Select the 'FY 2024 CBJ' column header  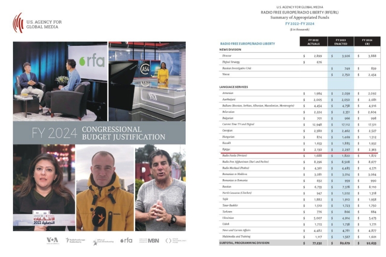tap(367, 41)
